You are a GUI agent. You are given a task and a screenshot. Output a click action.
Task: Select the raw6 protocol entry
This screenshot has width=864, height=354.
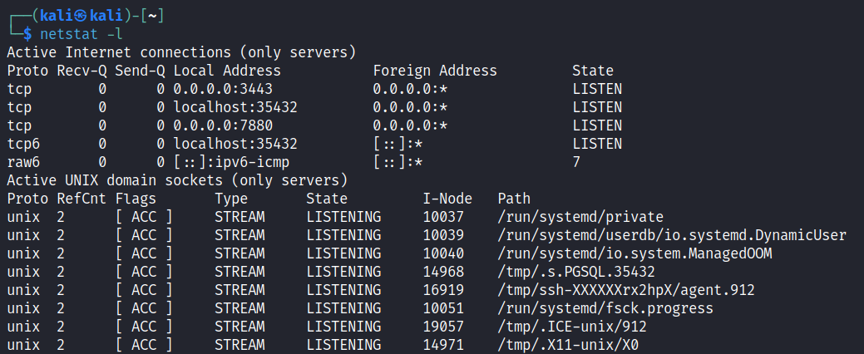pyautogui.click(x=23, y=162)
